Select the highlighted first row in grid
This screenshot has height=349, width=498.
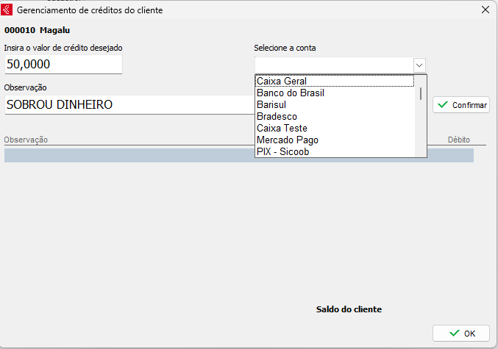point(129,155)
